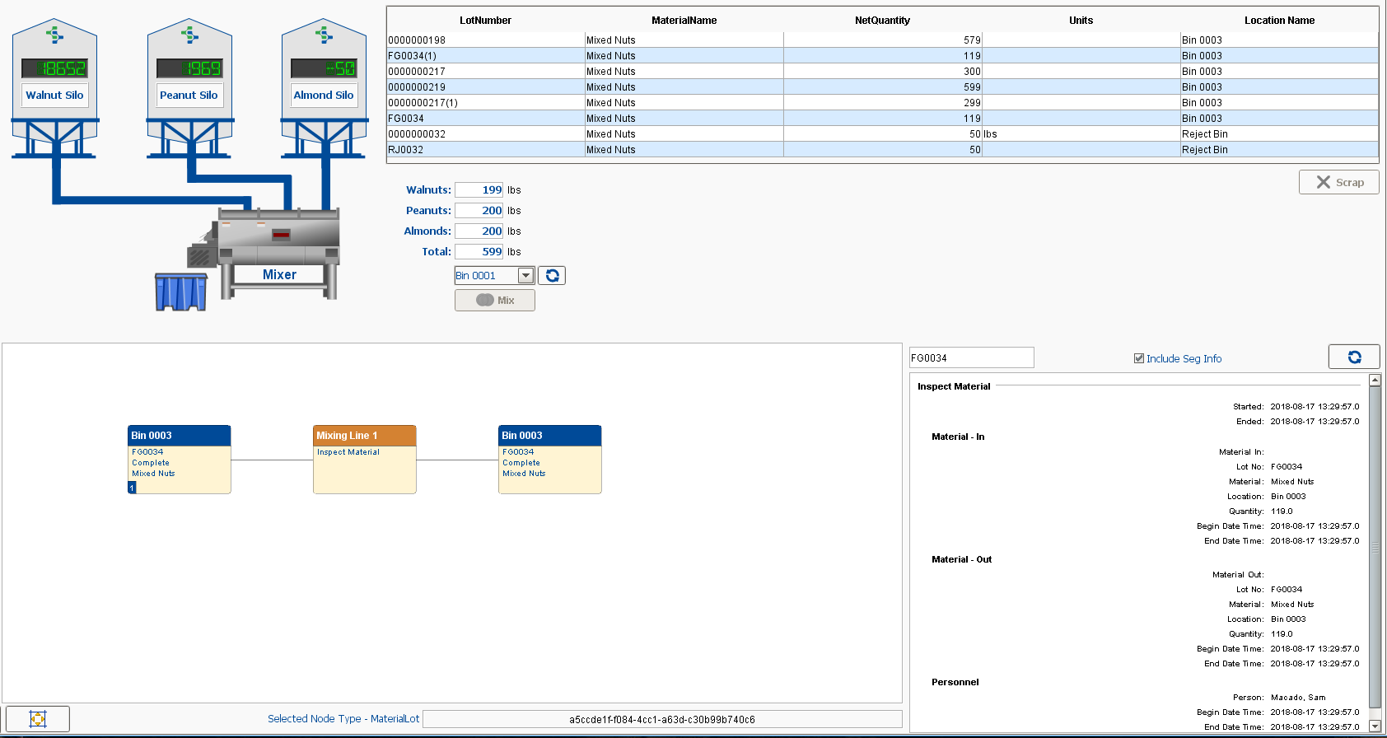Click the Walnut Silo graphic
The image size is (1387, 738).
tap(54, 86)
